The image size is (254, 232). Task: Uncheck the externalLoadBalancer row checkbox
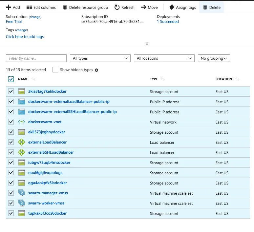[11, 142]
